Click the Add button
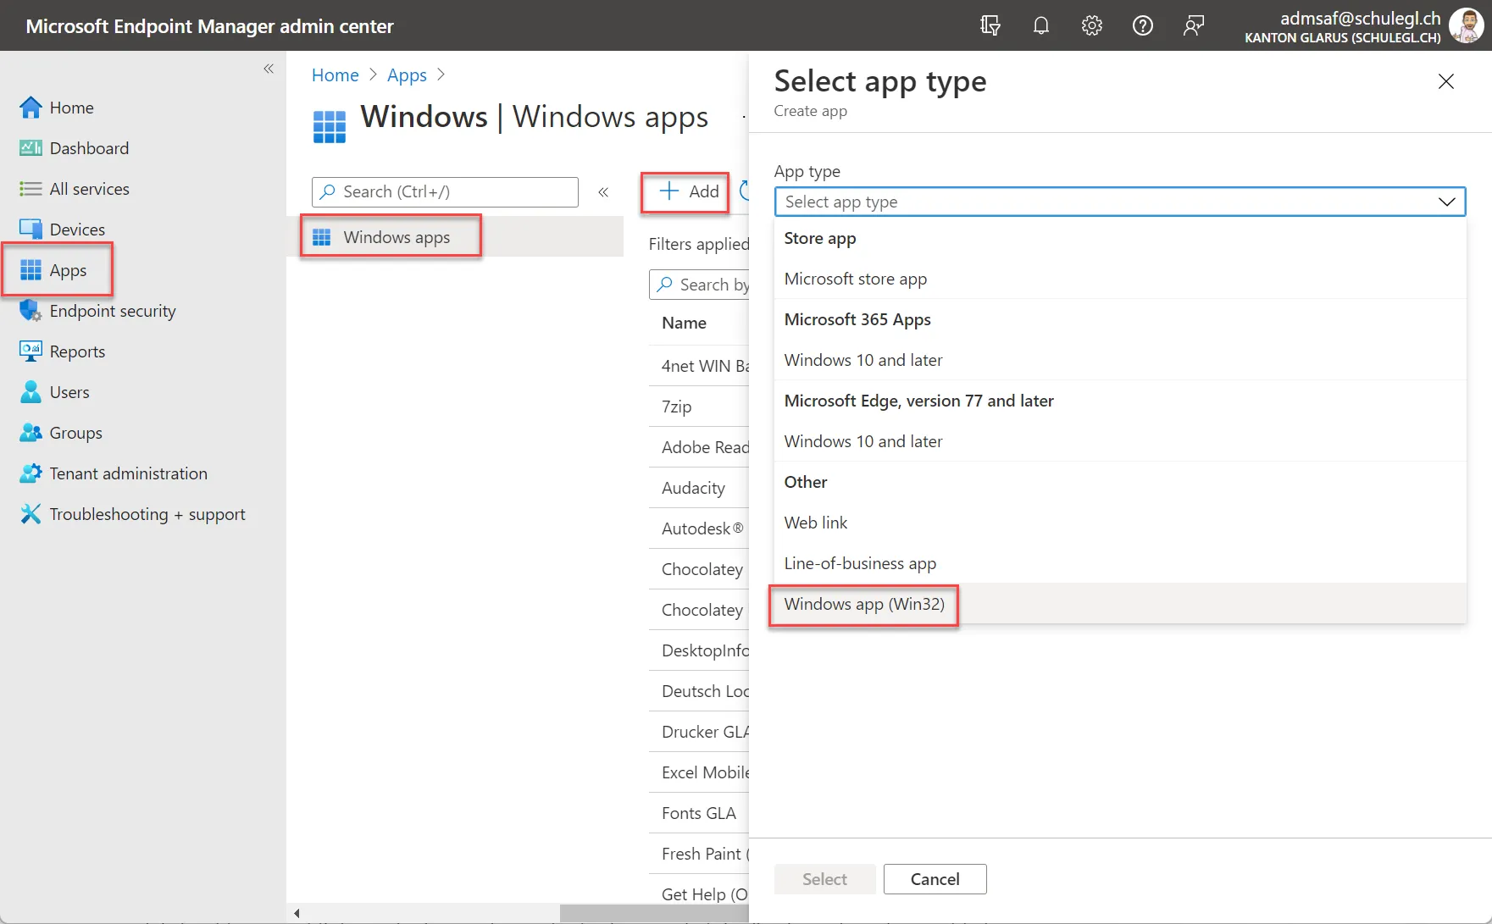This screenshot has height=924, width=1492. click(689, 191)
